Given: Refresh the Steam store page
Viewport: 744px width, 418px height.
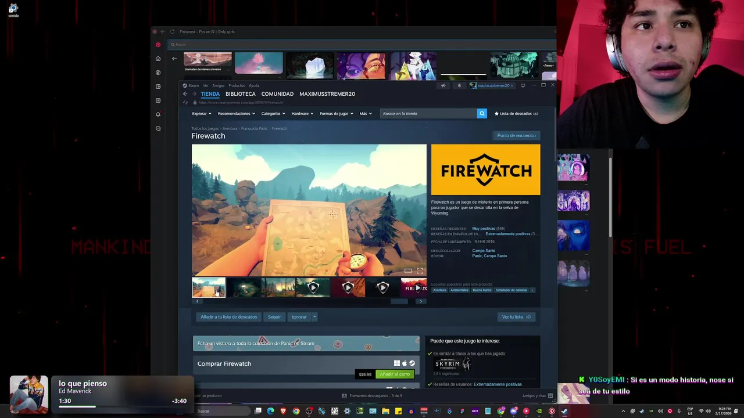Looking at the screenshot, I should 185,102.
